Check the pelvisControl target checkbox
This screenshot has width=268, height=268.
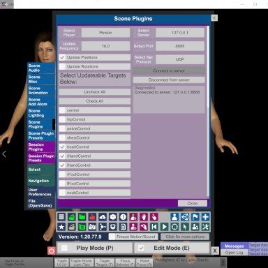point(62,128)
